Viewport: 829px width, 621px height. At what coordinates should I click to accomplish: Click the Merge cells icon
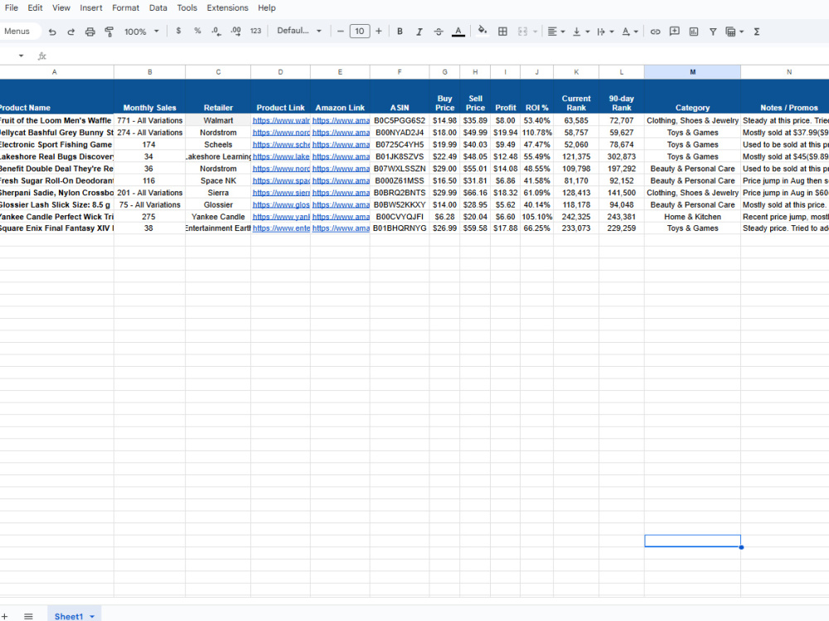tap(522, 31)
